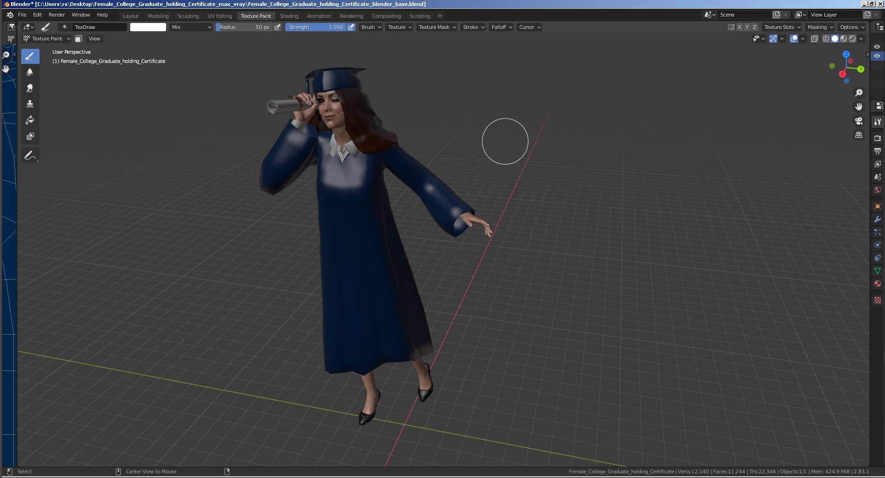The image size is (885, 478).
Task: Switch to Wireframe viewport shading
Action: [x=826, y=39]
